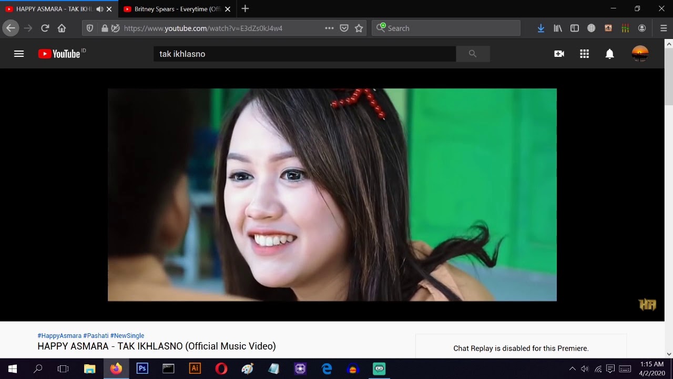Viewport: 673px width, 379px height.
Task: Click the YouTube search field with 'tak ikhlasno'
Action: [x=304, y=54]
